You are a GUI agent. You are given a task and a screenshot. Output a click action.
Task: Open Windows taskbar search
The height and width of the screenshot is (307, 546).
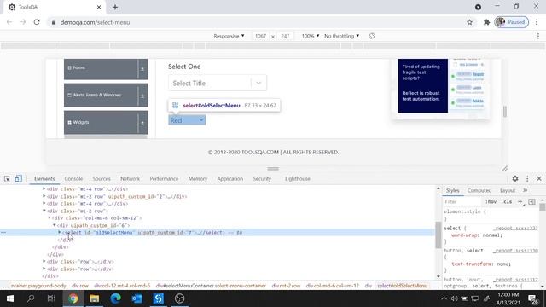31,298
